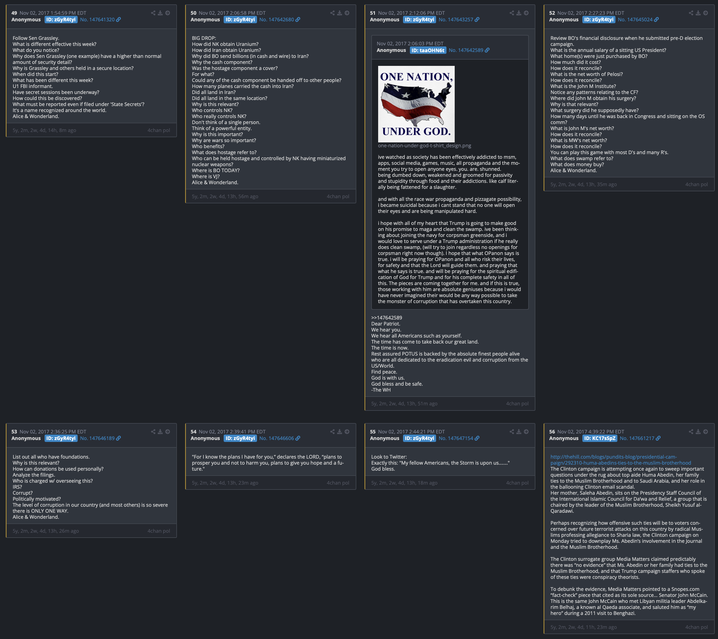Open post 52 with its arrow-circle icon
This screenshot has height=639, width=718.
705,13
